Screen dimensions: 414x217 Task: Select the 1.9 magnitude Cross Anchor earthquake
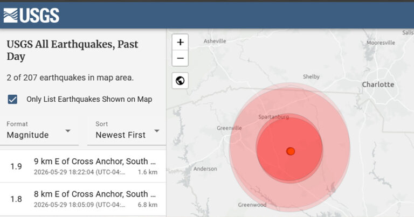point(83,166)
